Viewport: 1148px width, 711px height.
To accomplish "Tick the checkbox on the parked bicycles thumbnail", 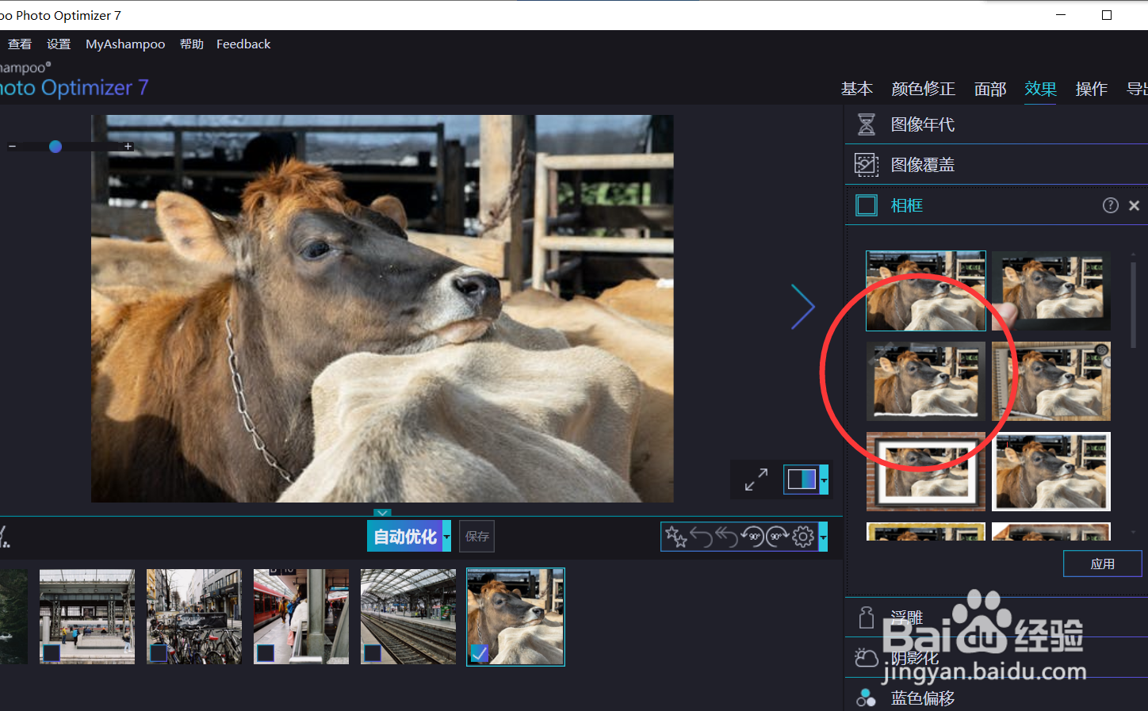I will [x=159, y=653].
